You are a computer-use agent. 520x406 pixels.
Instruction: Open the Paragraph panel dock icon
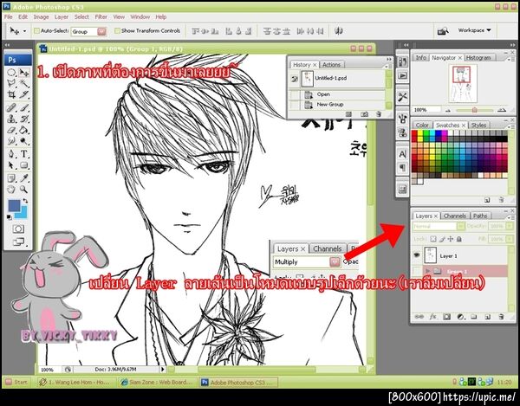(x=403, y=168)
